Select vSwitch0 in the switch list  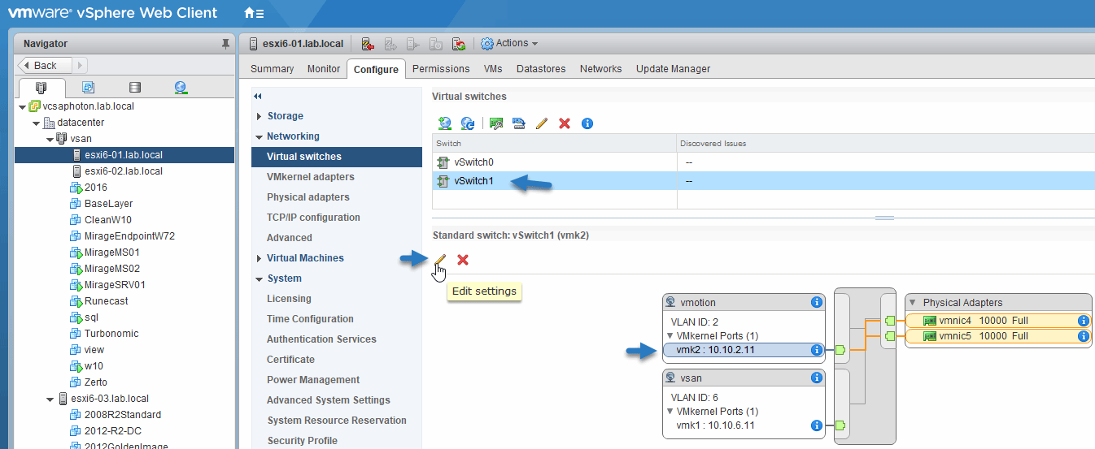pyautogui.click(x=473, y=162)
